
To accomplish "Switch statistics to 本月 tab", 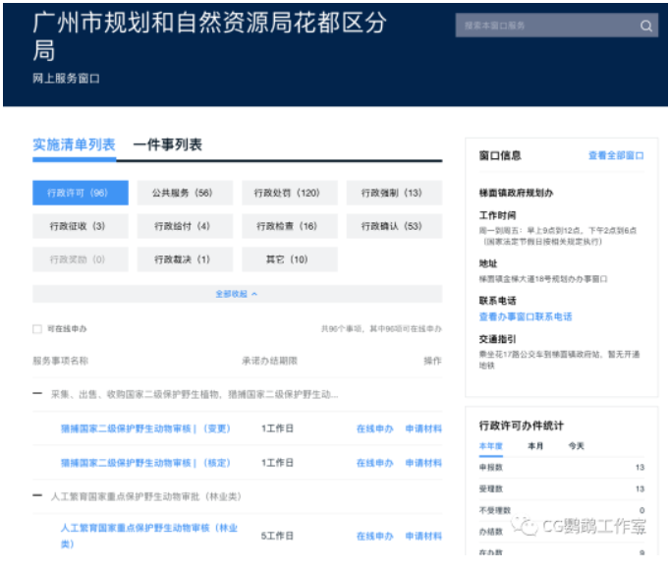I will click(536, 446).
